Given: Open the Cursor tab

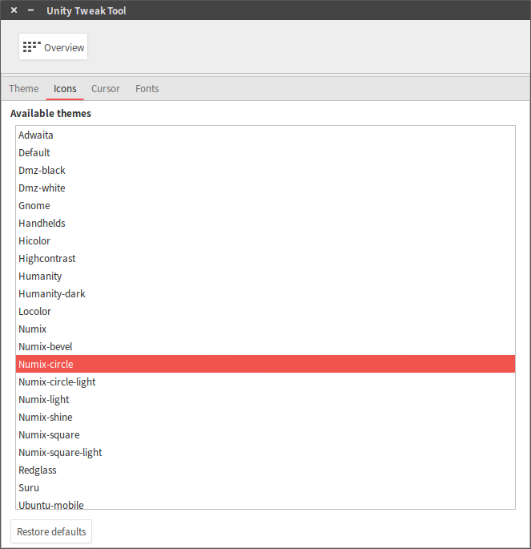Looking at the screenshot, I should (105, 89).
